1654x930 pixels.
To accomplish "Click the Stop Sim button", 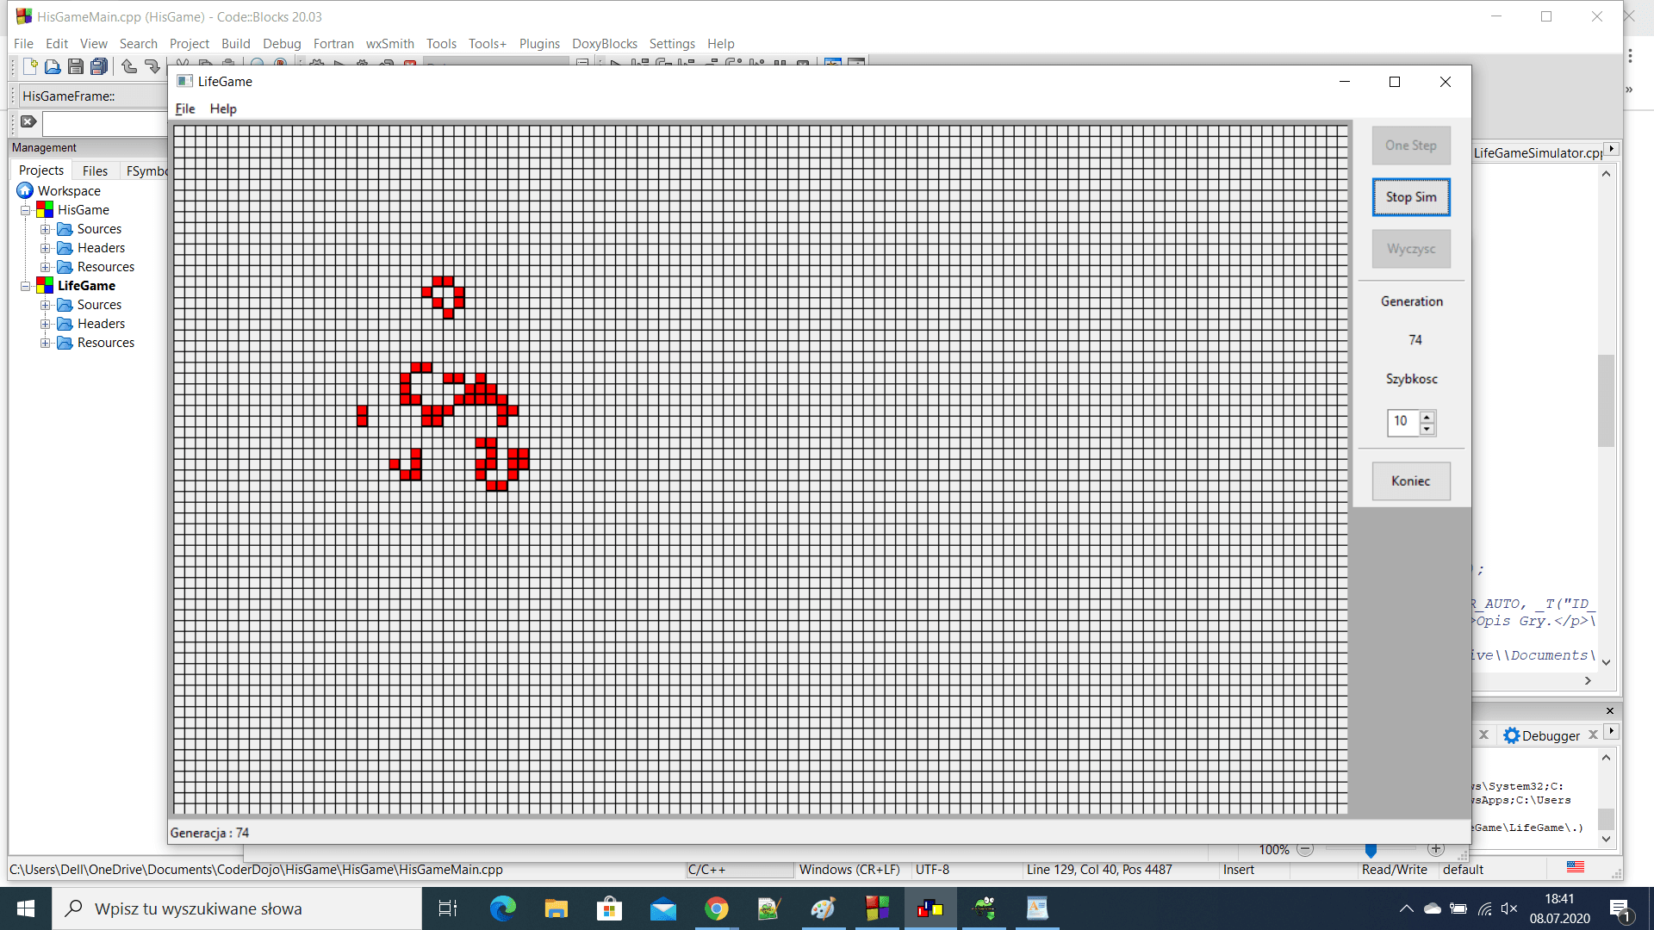I will point(1411,197).
